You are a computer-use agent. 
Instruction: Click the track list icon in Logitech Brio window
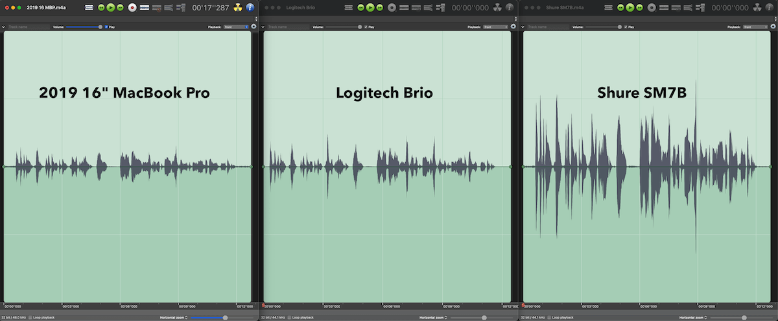(348, 8)
